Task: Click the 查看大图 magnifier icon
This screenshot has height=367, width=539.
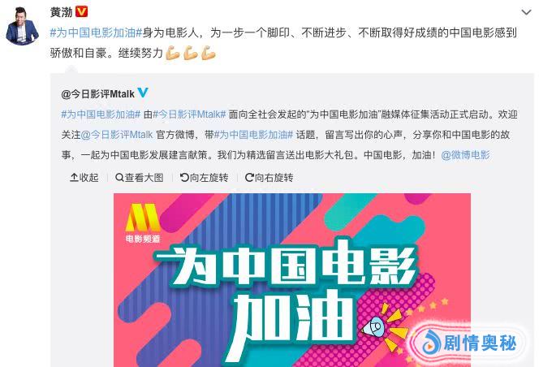Action: tap(119, 178)
